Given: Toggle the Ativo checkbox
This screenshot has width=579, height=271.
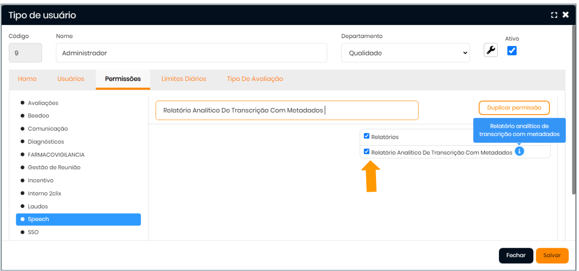Looking at the screenshot, I should (x=512, y=51).
